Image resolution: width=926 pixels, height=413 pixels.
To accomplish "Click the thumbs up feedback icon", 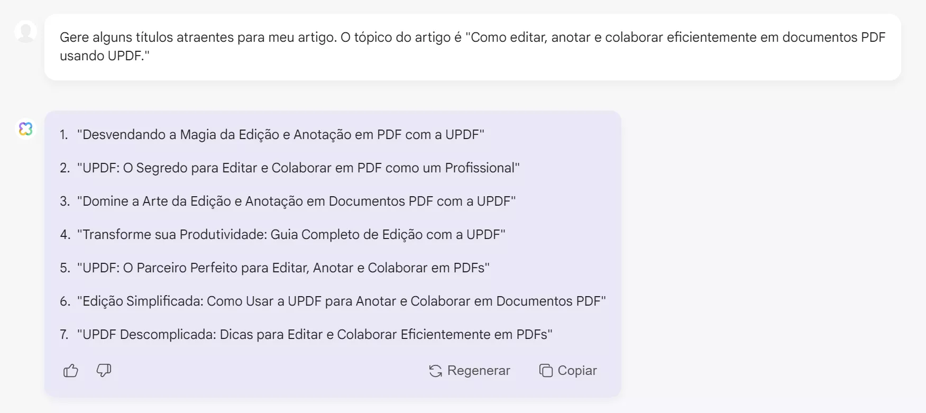I will (x=70, y=371).
